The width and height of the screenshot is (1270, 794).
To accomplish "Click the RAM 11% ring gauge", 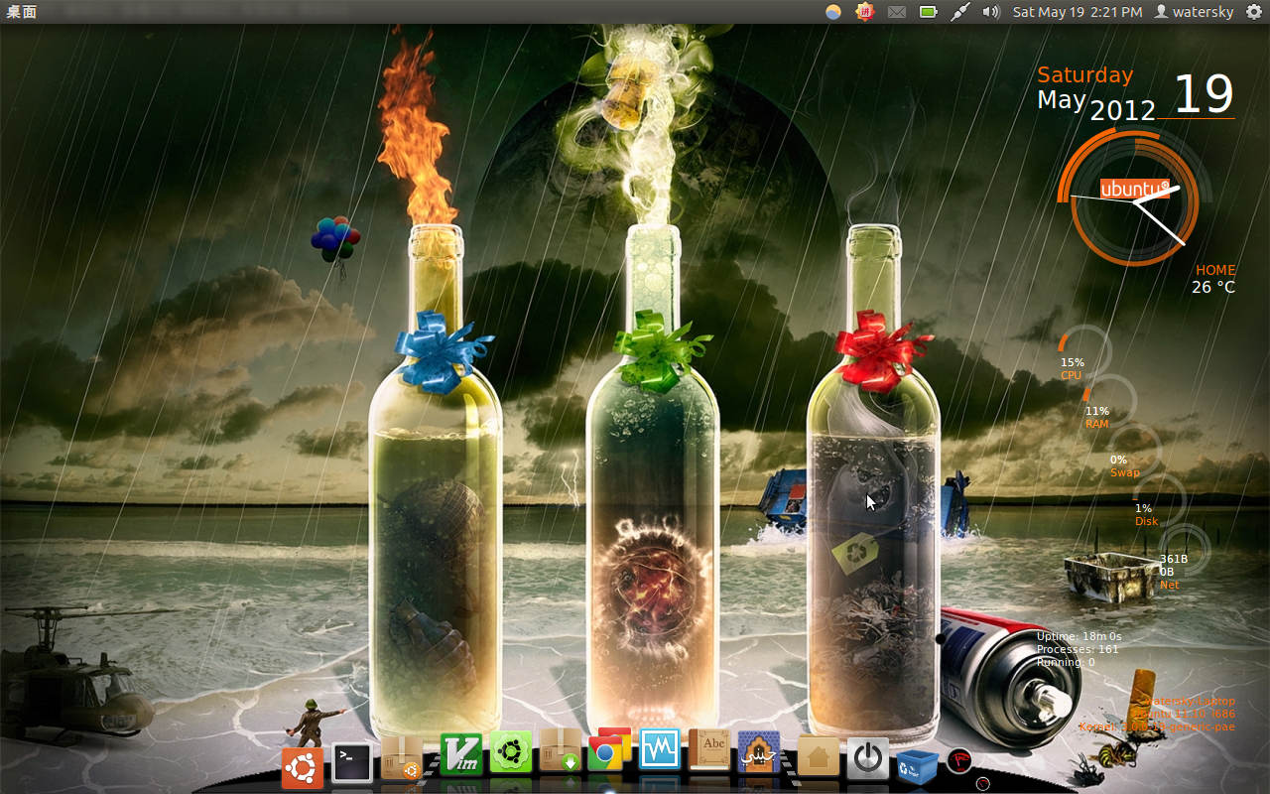I will (x=1108, y=400).
